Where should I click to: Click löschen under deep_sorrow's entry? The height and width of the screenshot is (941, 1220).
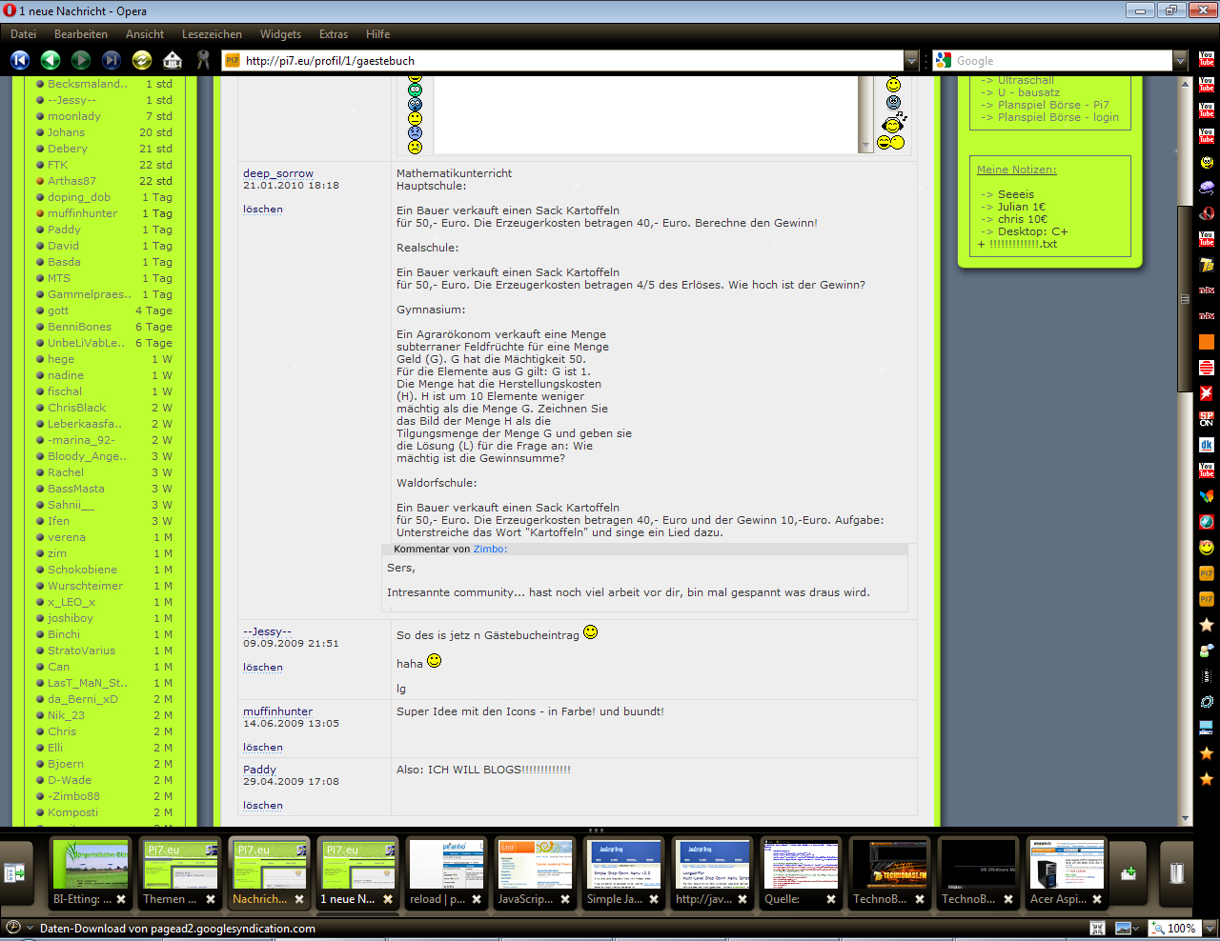(x=262, y=210)
